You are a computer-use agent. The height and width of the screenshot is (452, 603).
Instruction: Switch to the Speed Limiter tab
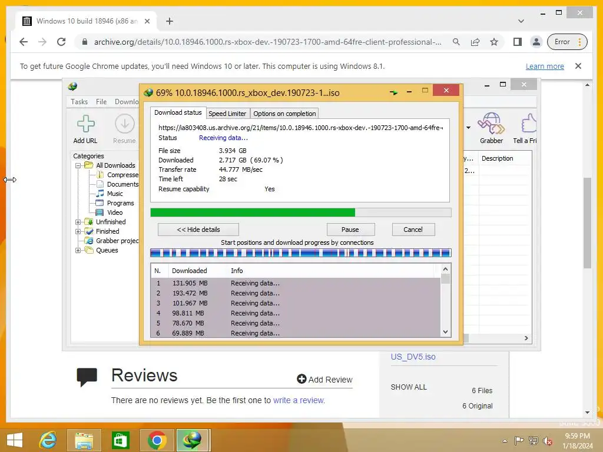click(227, 114)
